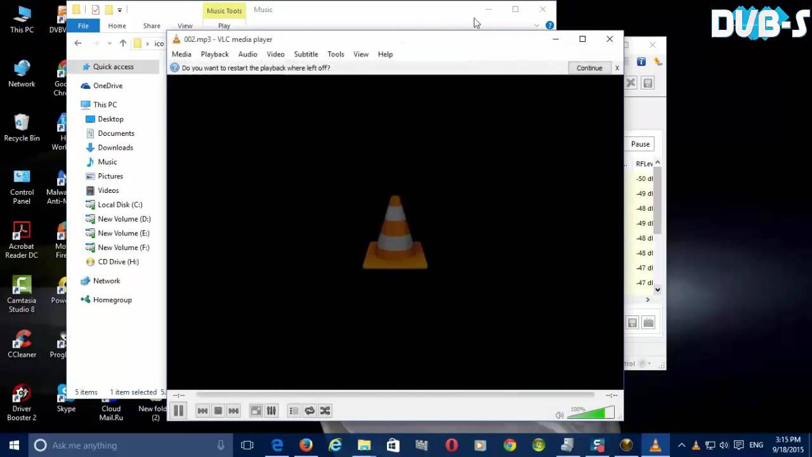This screenshot has height=457, width=812.
Task: Pause playback in VLC
Action: [x=178, y=411]
